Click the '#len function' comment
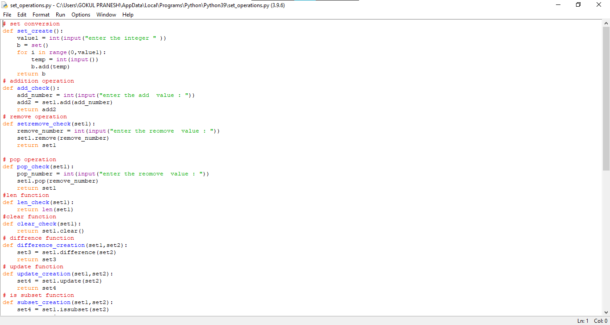This screenshot has width=610, height=325. [26, 195]
